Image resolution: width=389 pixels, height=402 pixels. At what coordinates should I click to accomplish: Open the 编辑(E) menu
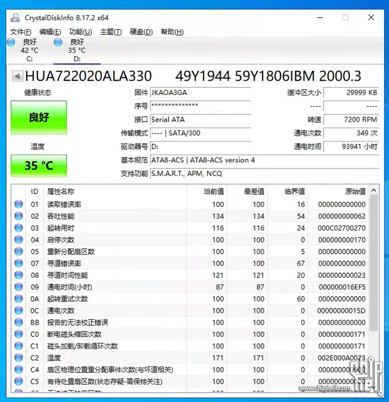click(50, 32)
